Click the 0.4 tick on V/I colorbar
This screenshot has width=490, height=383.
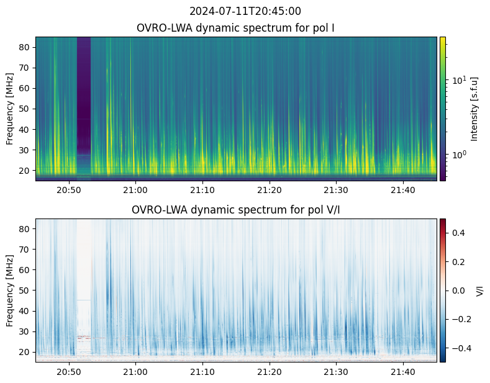click(x=458, y=232)
